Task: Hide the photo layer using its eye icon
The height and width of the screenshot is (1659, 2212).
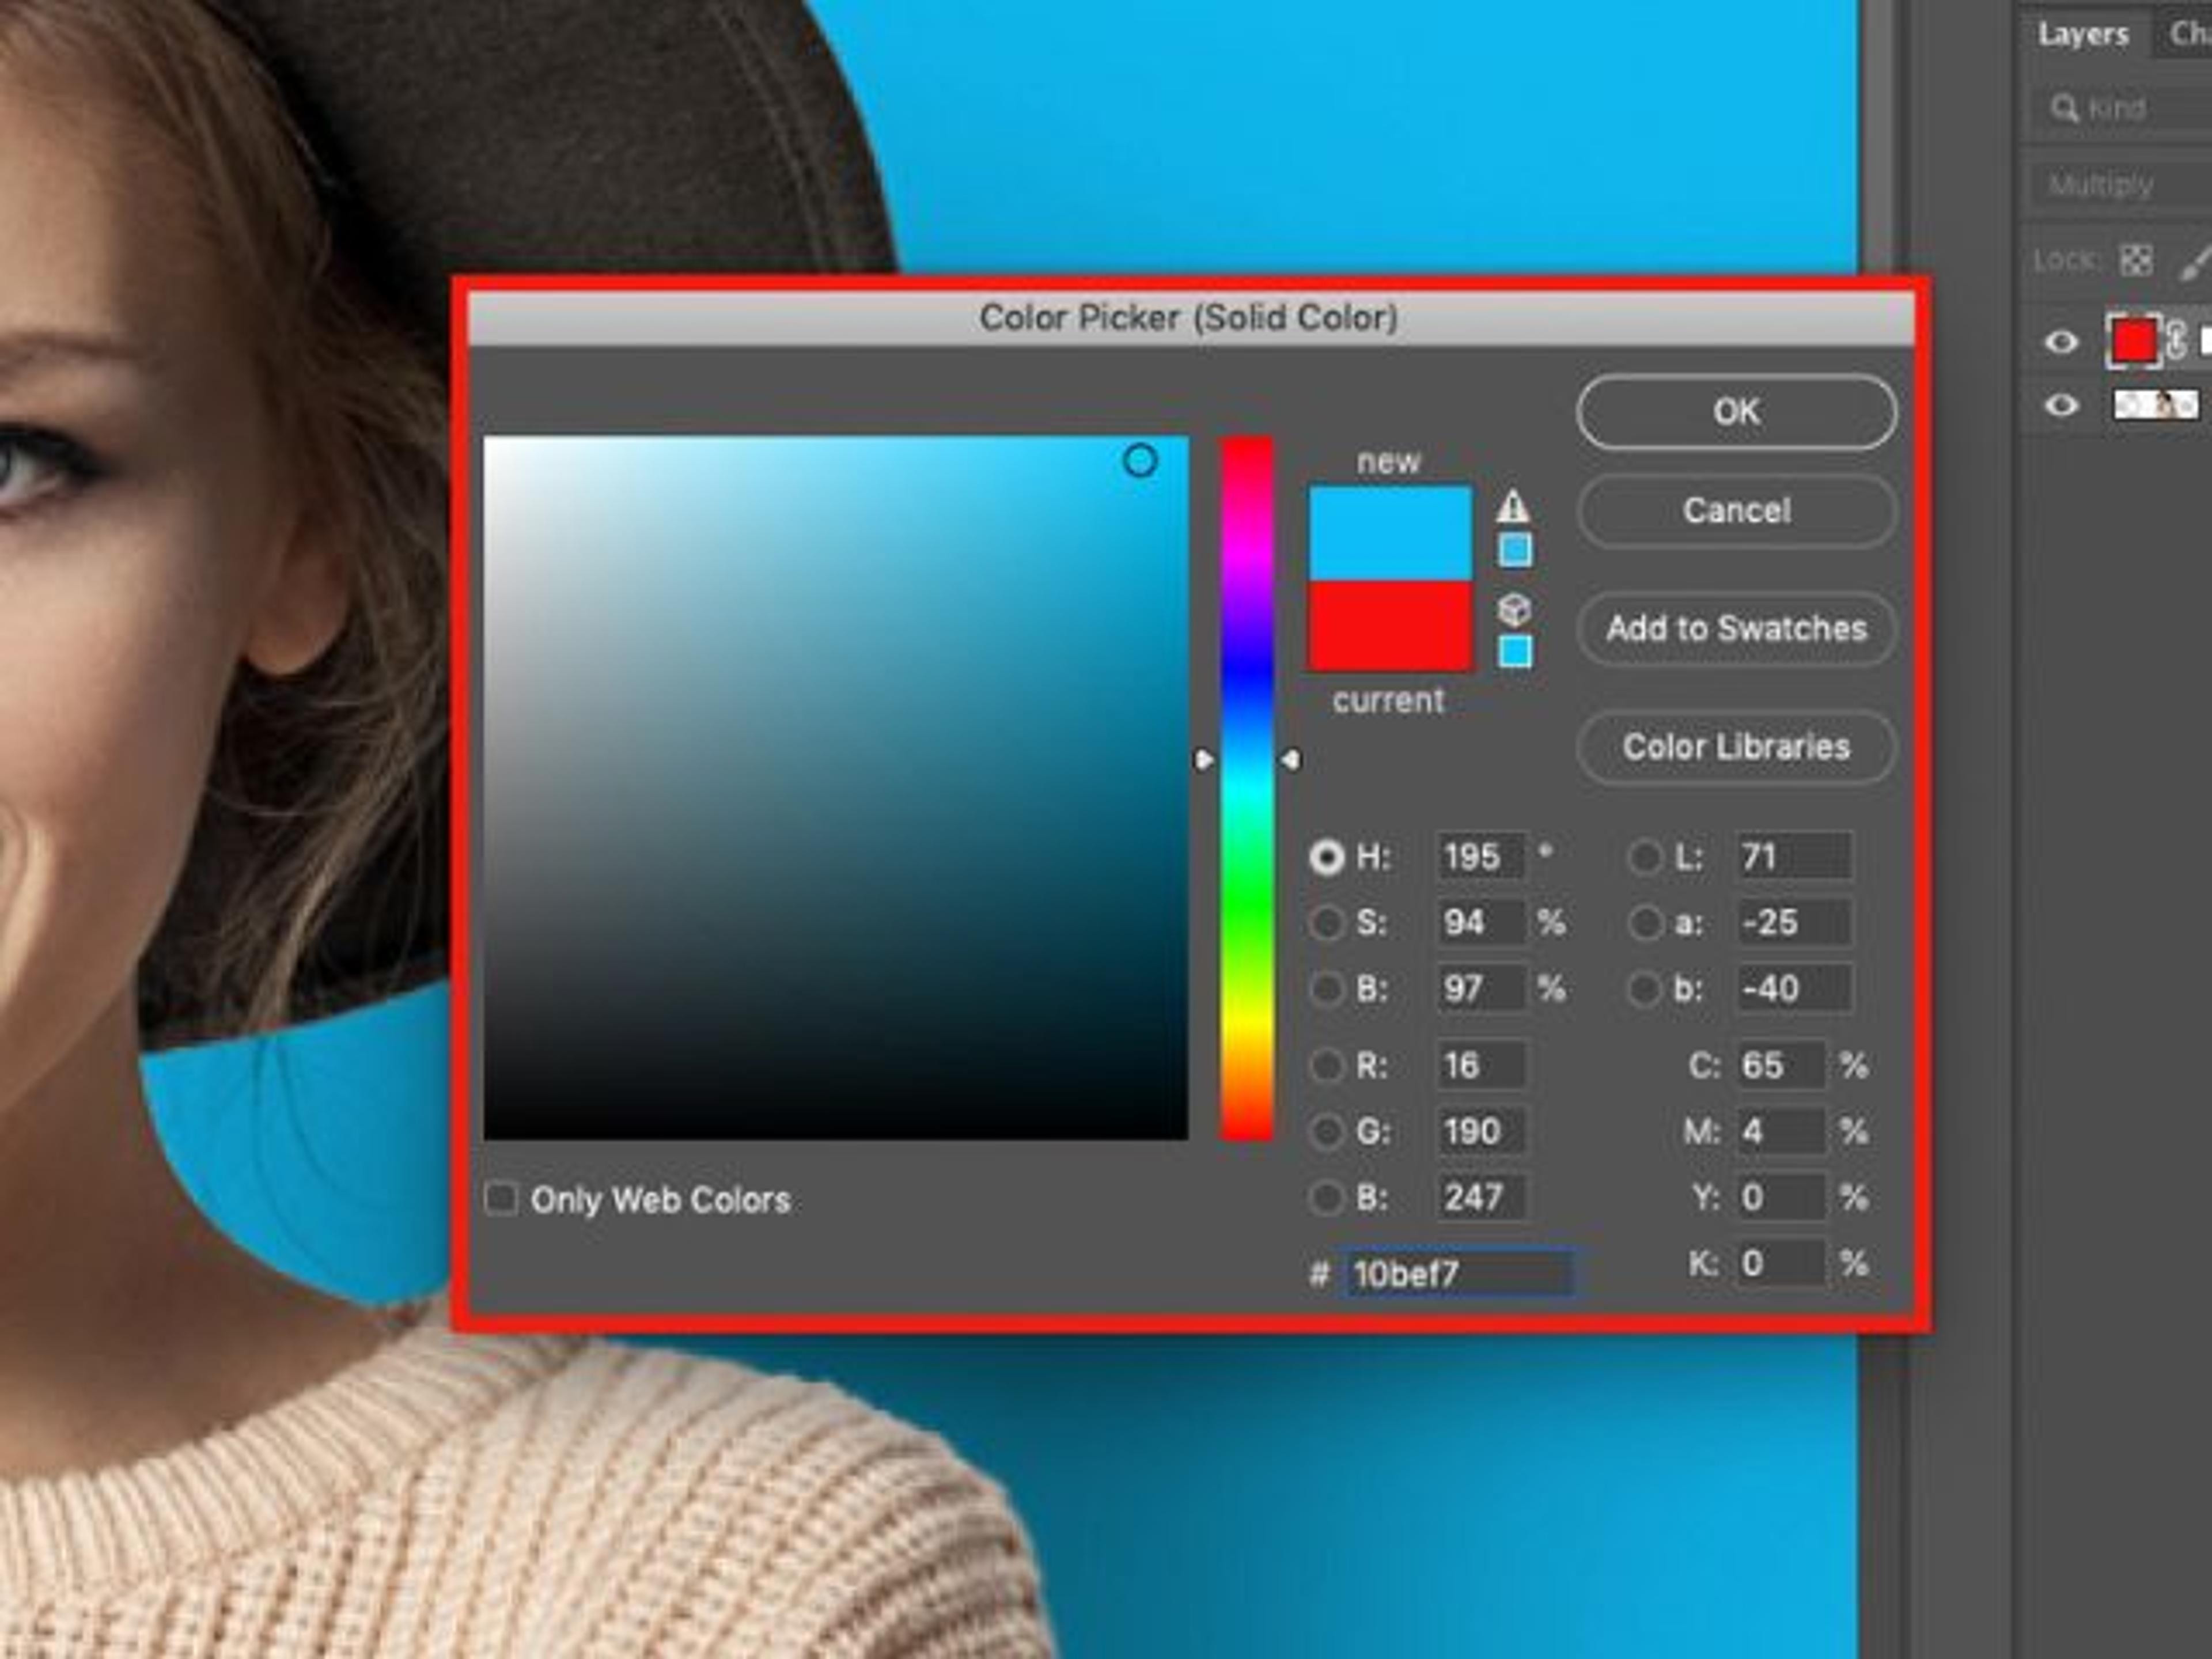Action: coord(2061,405)
